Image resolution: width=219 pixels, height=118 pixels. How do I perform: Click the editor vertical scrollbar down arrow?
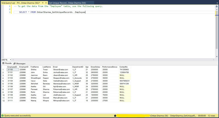point(217,57)
